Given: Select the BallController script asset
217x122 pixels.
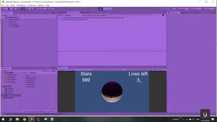Looking at the screenshot, I should coord(31,78).
